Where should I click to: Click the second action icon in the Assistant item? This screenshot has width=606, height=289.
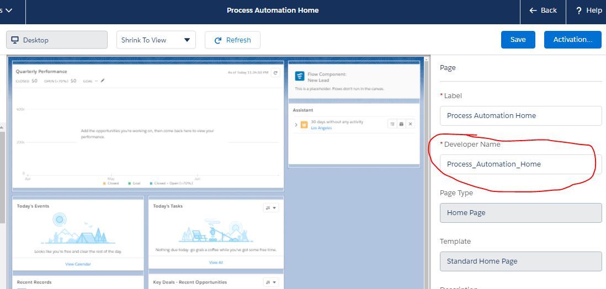click(401, 124)
